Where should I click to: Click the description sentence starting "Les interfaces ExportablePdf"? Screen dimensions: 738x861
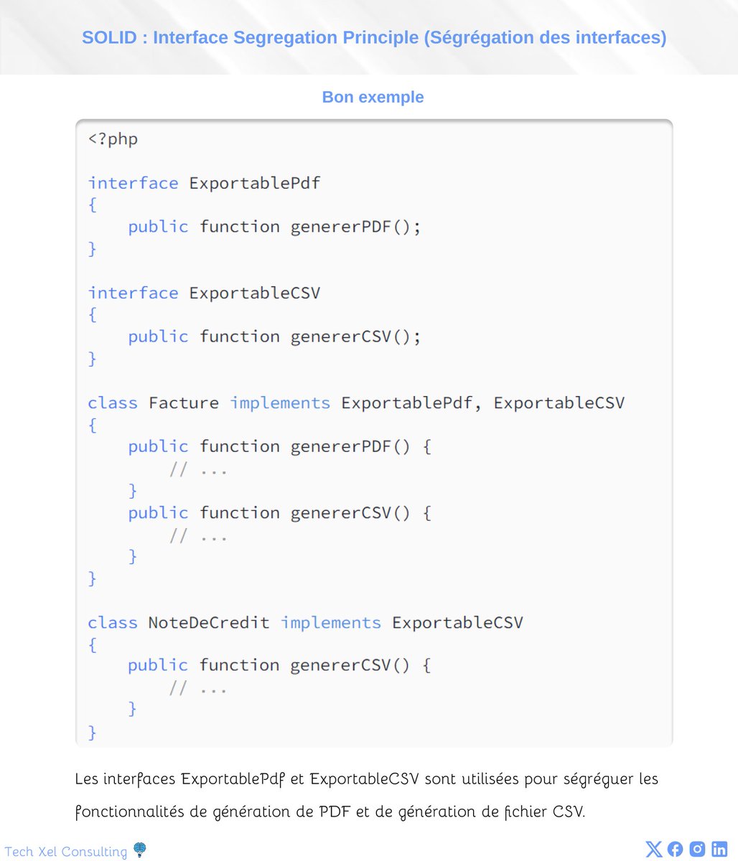tap(366, 779)
